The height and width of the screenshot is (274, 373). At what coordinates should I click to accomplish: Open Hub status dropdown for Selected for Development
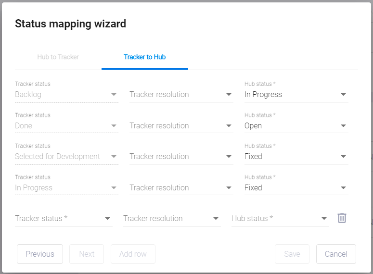tap(296, 157)
